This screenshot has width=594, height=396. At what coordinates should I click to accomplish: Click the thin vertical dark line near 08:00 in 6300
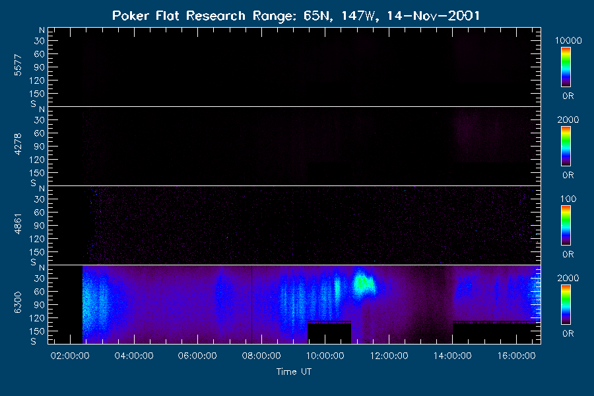point(252,305)
